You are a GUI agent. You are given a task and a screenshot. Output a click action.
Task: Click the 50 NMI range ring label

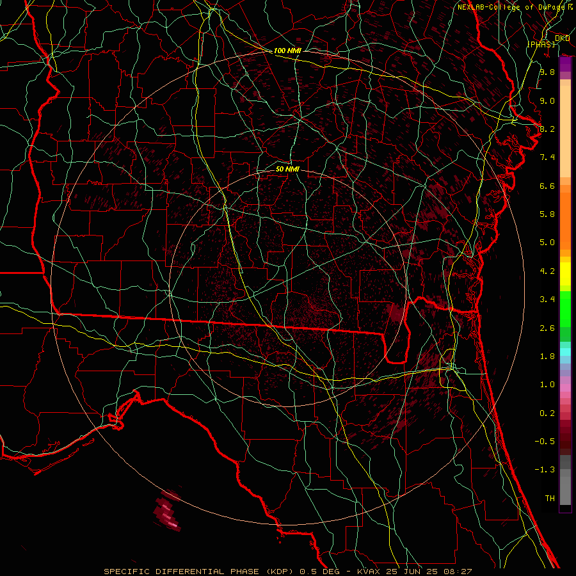(x=287, y=169)
